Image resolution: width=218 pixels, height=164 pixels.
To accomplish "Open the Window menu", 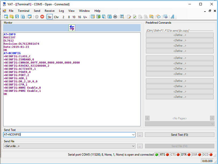I will pos(84,11).
